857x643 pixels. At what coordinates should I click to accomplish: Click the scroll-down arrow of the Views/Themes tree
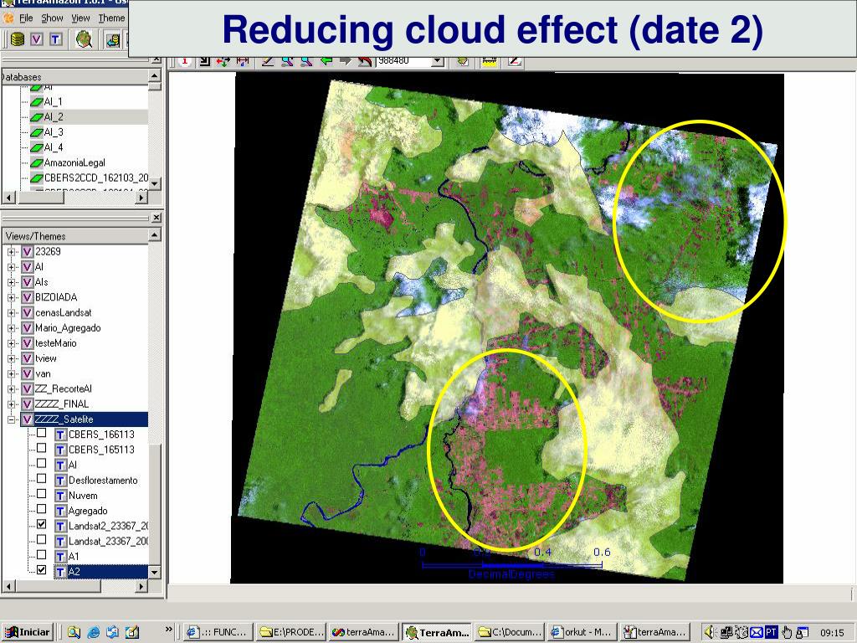pyautogui.click(x=155, y=573)
